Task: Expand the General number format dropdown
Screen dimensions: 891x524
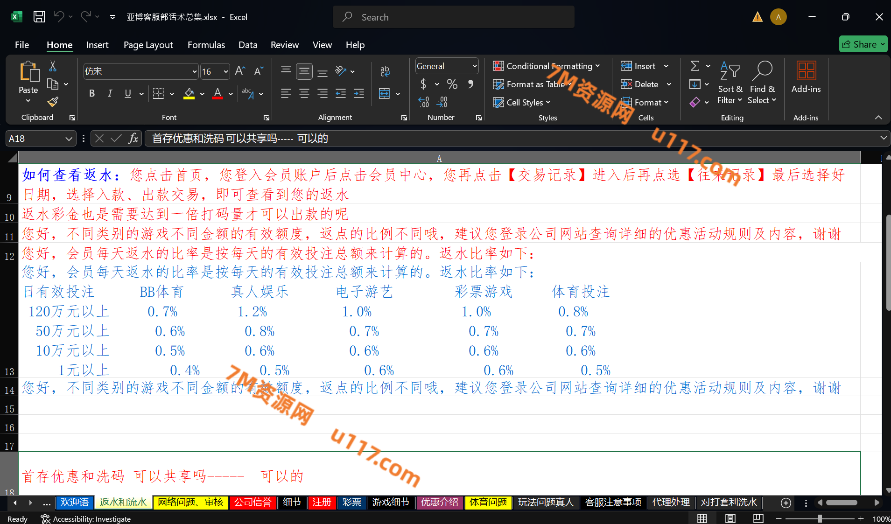Action: click(474, 66)
